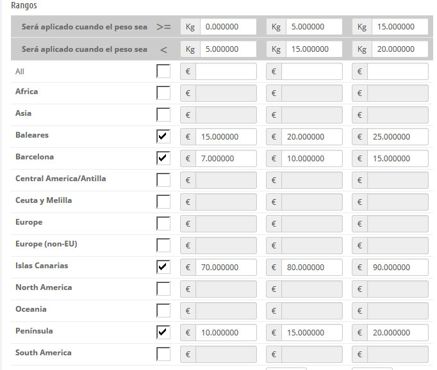
Task: Check the All zones checkbox
Action: [163, 71]
